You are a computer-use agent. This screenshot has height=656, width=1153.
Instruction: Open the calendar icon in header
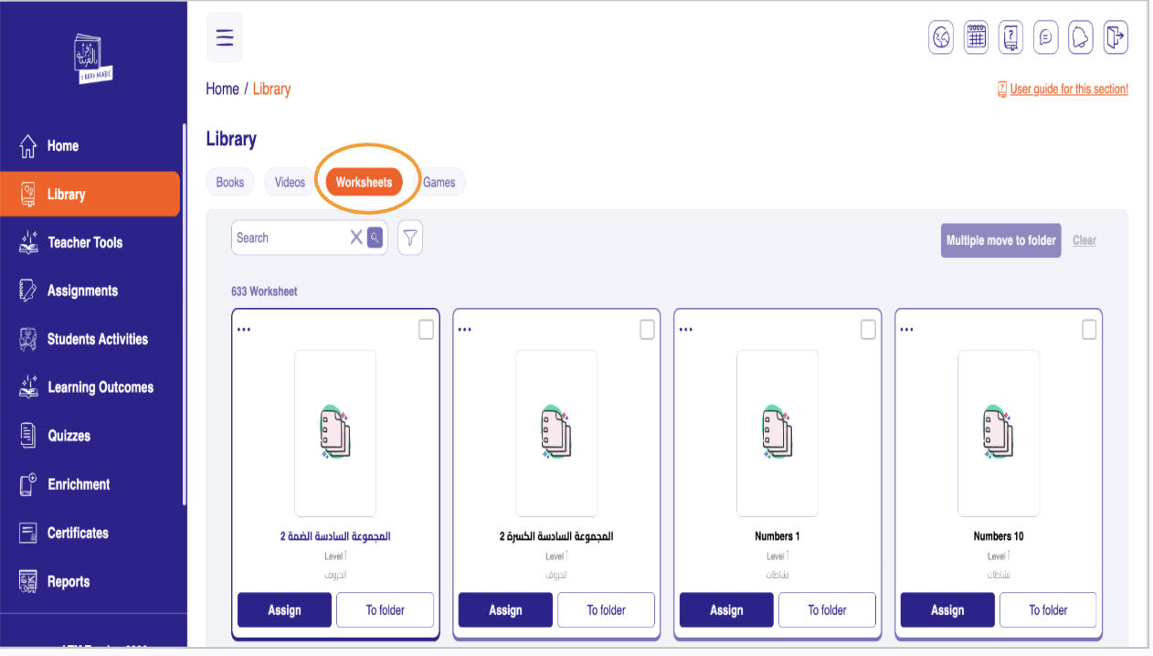[976, 37]
